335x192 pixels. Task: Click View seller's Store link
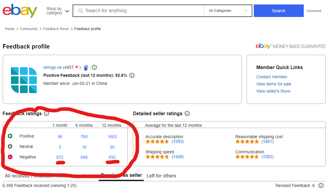(273, 91)
